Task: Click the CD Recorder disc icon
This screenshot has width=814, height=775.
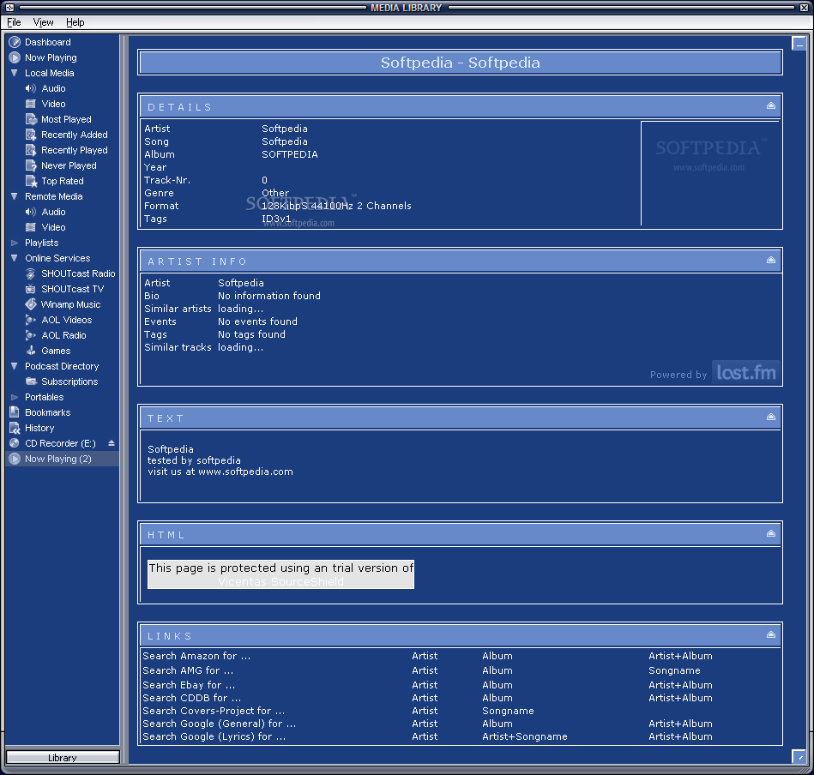Action: [15, 443]
